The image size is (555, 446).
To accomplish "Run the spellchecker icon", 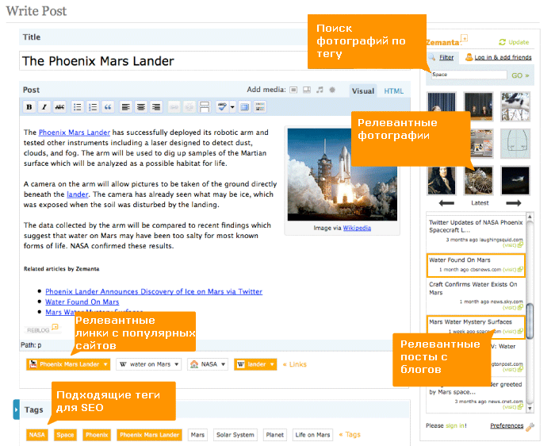I will 222,106.
